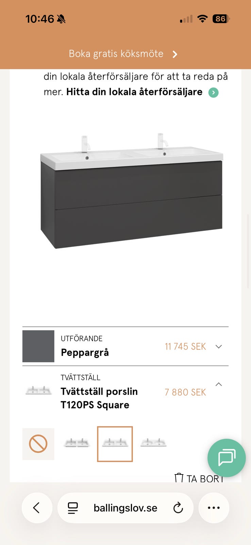
Task: Open the green chat bubble button
Action: point(227,457)
